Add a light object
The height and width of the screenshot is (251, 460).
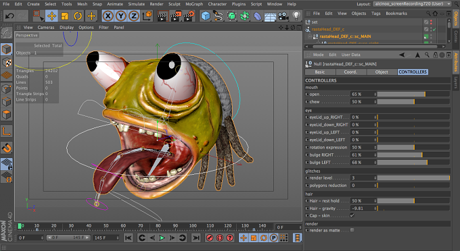tap(296, 16)
